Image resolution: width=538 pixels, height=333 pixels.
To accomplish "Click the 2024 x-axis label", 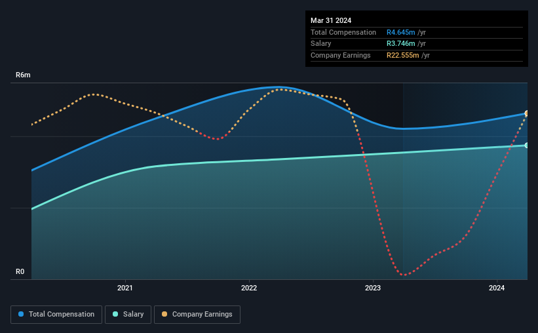I will point(497,288).
